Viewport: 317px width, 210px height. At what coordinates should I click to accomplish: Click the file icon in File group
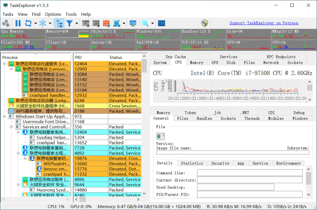point(161,136)
